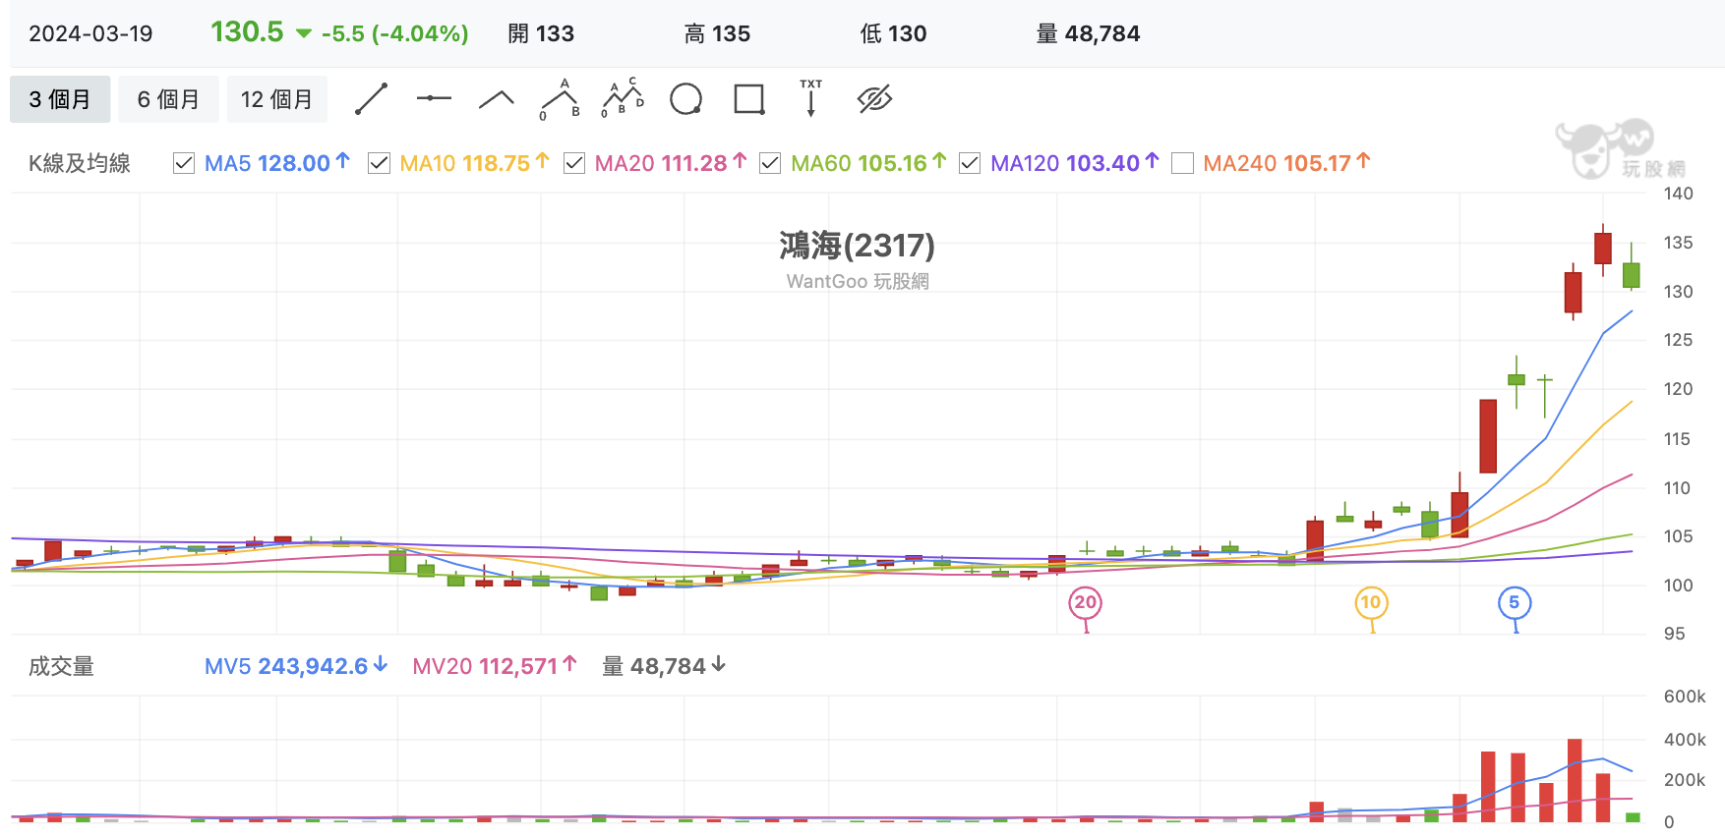
Task: Uncheck the MA10 moving average checkbox
Action: point(379,163)
